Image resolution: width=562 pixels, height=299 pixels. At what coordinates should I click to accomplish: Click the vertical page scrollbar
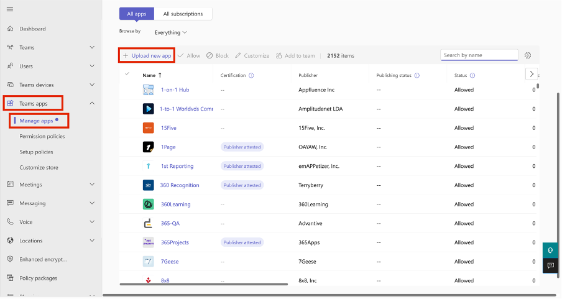(558, 185)
